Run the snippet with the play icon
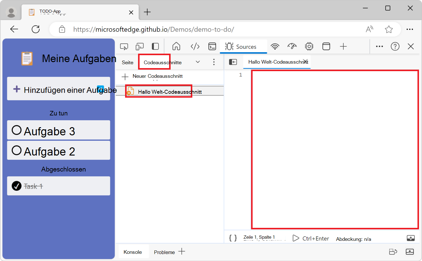 pyautogui.click(x=296, y=238)
